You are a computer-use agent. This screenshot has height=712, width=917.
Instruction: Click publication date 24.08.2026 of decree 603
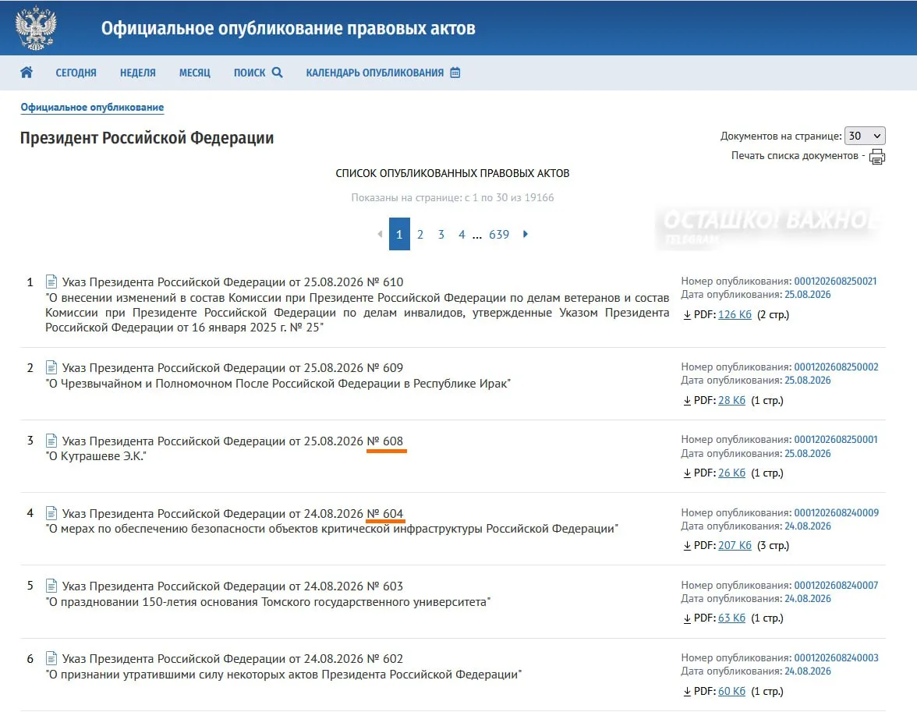click(x=808, y=598)
